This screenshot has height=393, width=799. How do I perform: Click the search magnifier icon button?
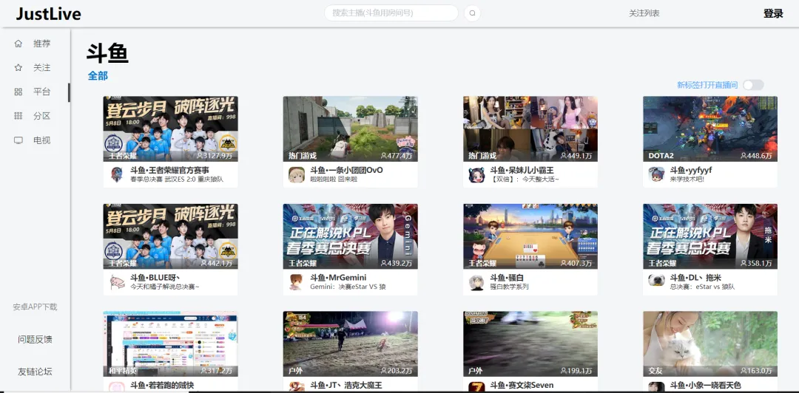472,13
